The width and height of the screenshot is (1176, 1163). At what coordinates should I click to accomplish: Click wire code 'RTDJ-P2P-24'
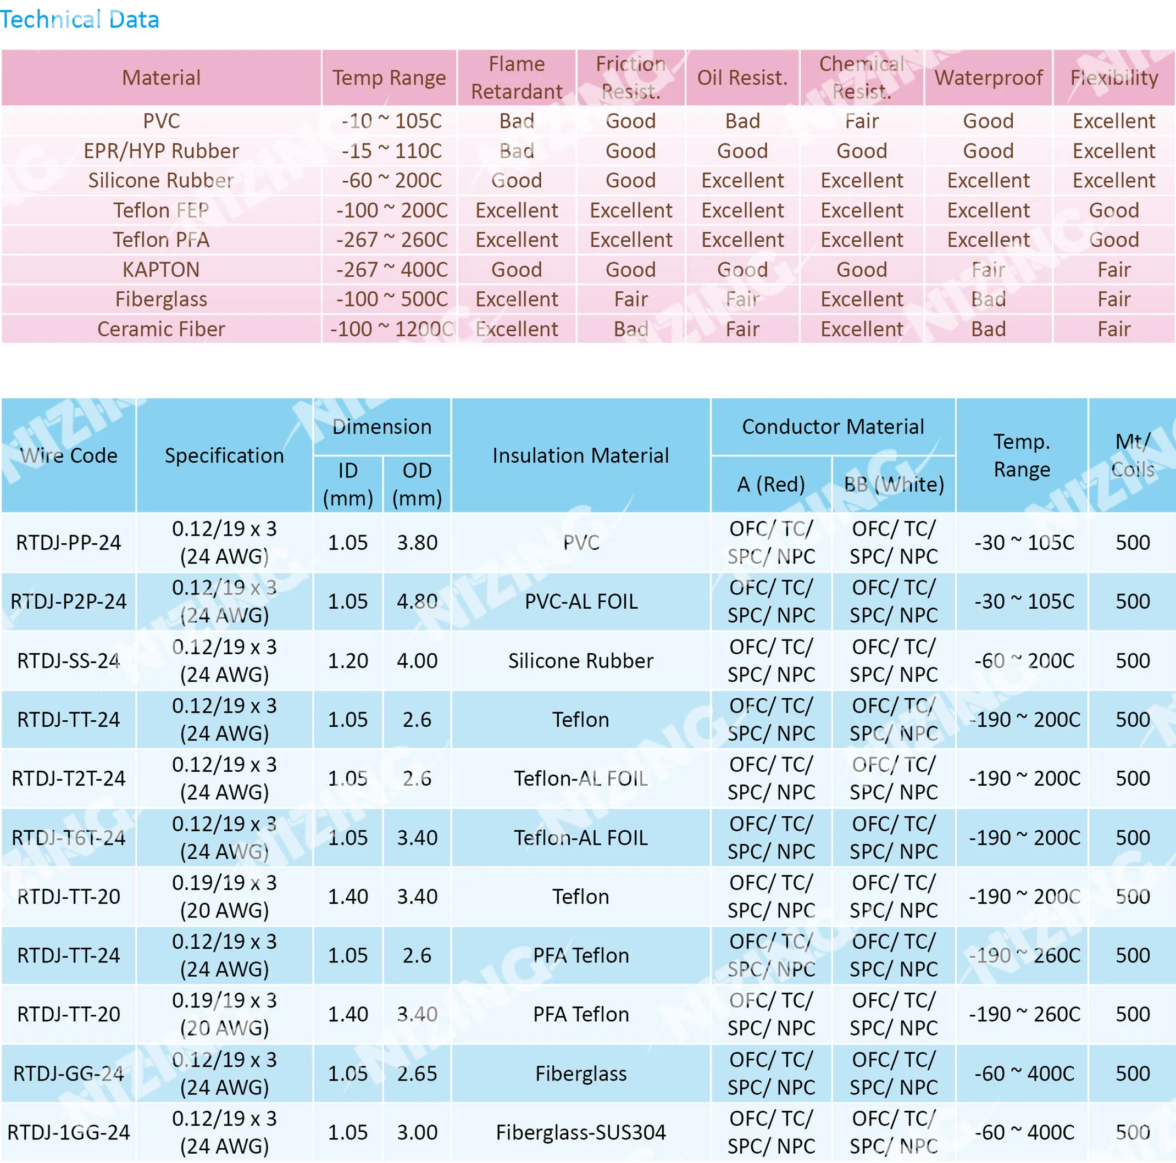coord(69,602)
